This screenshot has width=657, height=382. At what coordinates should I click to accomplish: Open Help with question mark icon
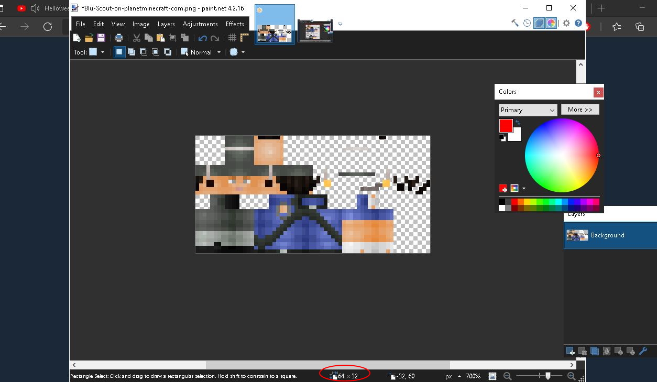(x=578, y=23)
